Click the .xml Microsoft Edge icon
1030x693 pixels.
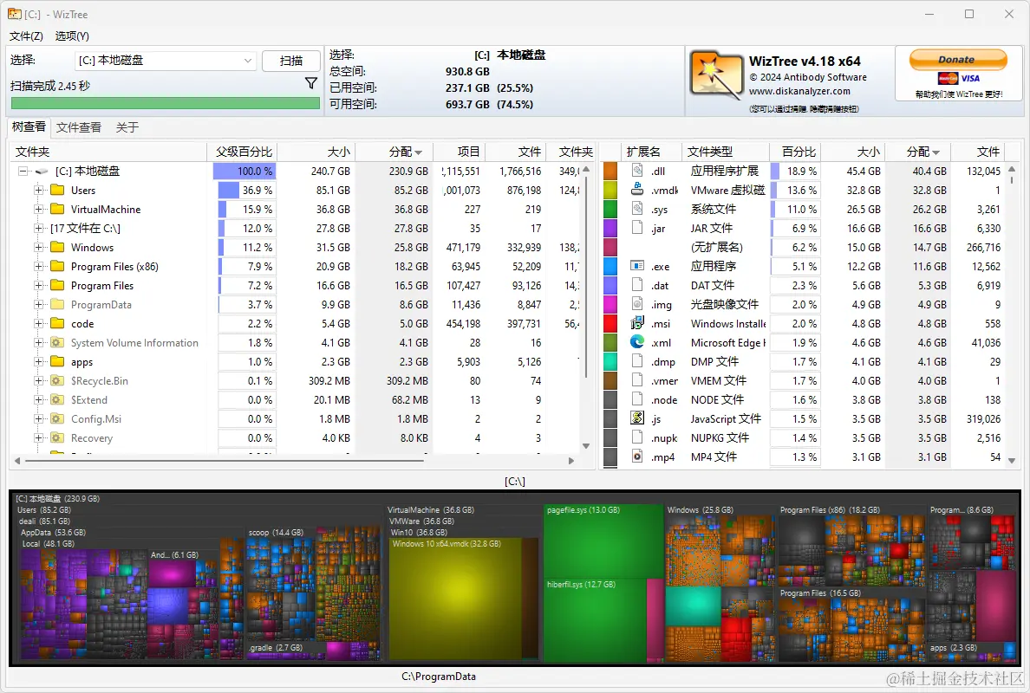(x=637, y=342)
